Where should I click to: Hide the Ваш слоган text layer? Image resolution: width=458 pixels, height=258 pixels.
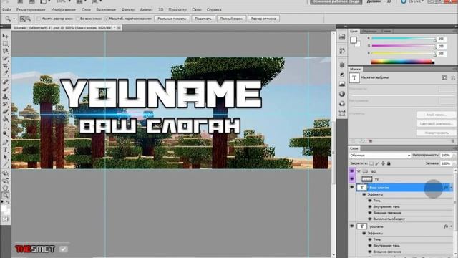352,187
